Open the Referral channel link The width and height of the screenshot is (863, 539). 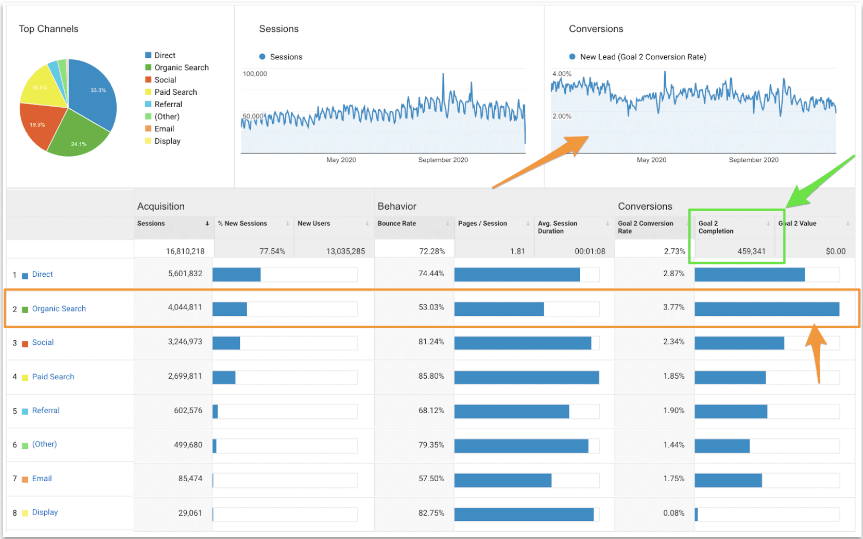tap(46, 410)
